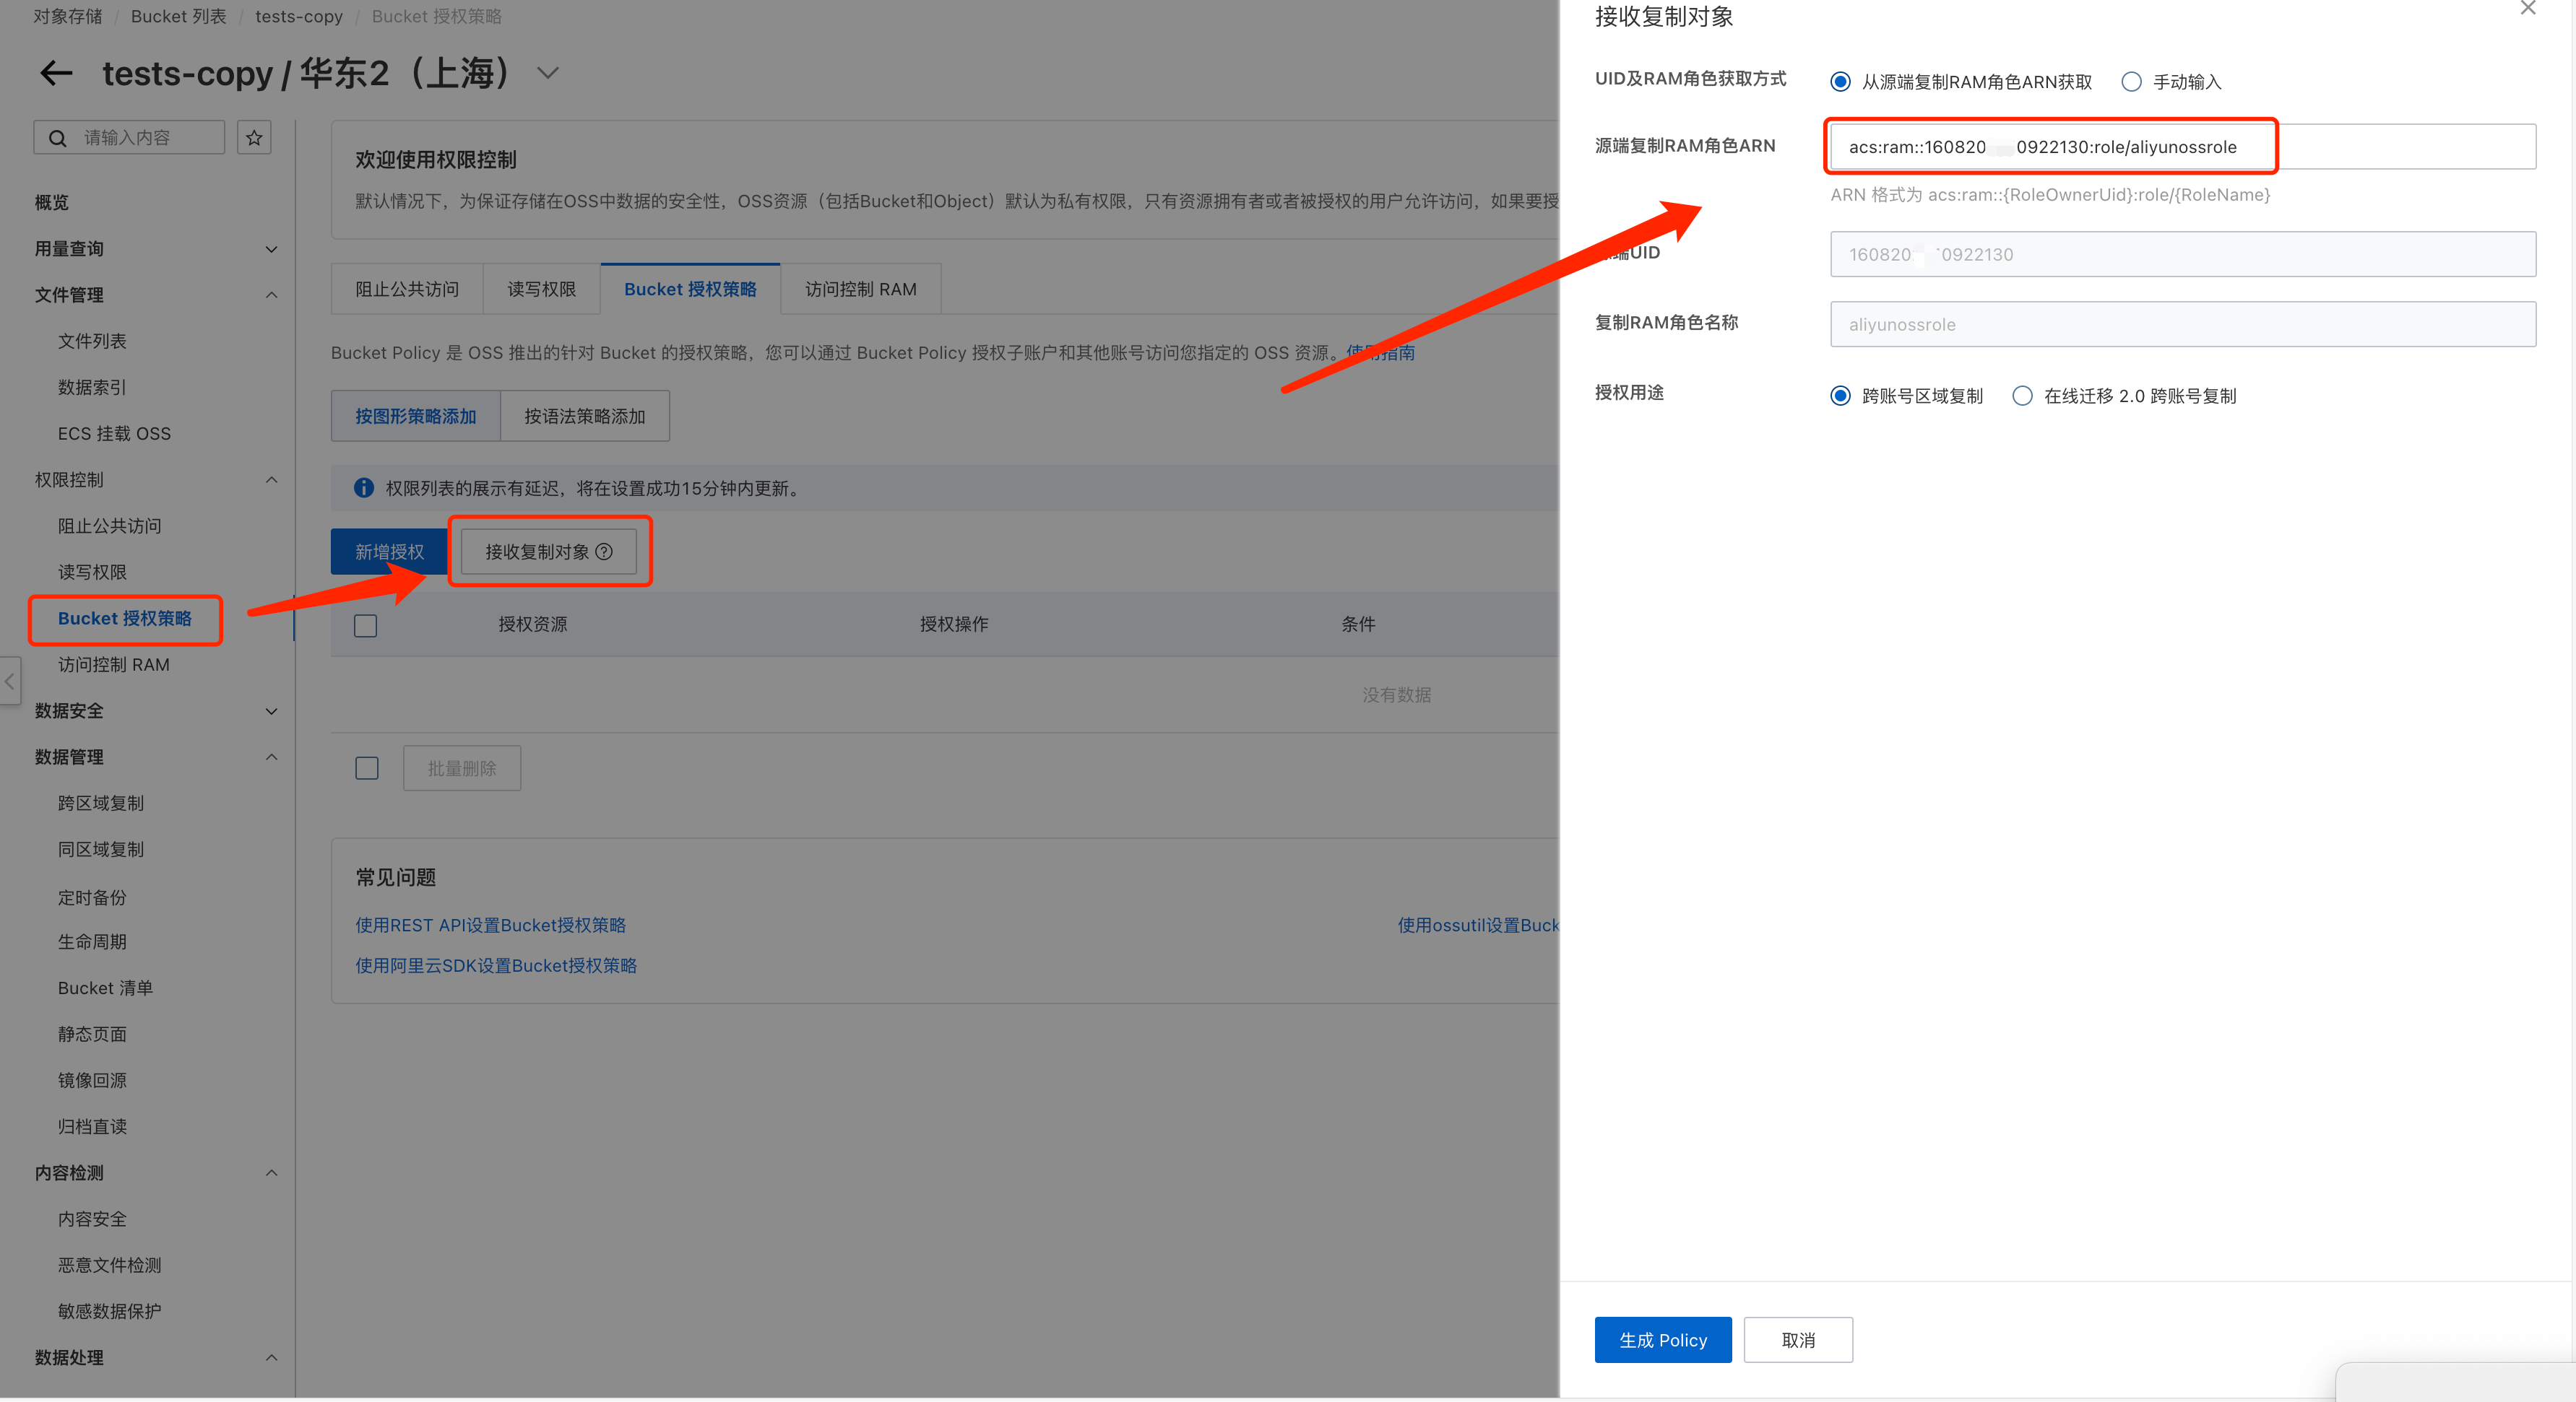Open the 使用REST API设置Bucket授权策略 link
This screenshot has height=1402, width=2576.
tap(490, 924)
